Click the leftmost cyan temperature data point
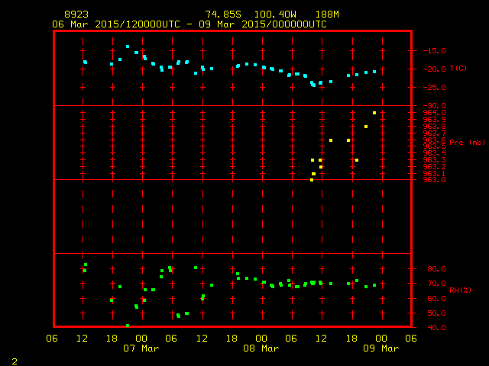 click(x=85, y=63)
